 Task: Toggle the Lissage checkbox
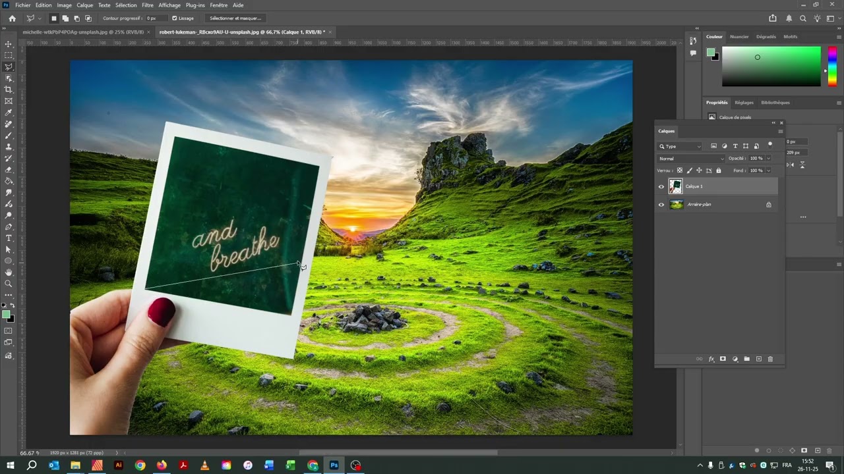point(175,18)
